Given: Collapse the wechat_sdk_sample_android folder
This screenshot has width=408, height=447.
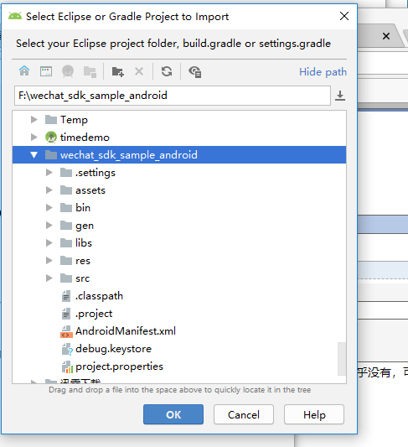Looking at the screenshot, I should point(34,155).
